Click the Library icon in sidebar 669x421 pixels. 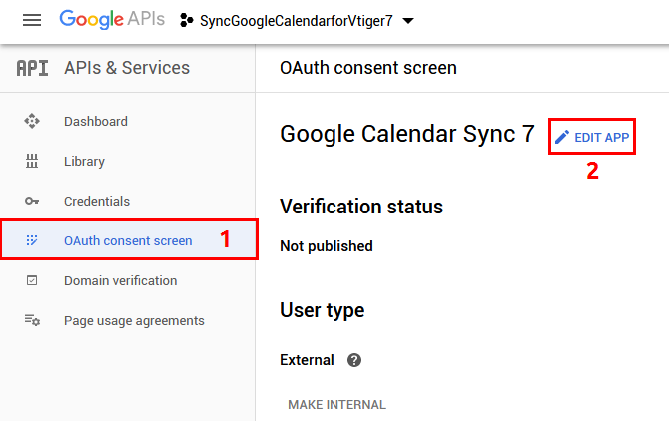pyautogui.click(x=32, y=161)
